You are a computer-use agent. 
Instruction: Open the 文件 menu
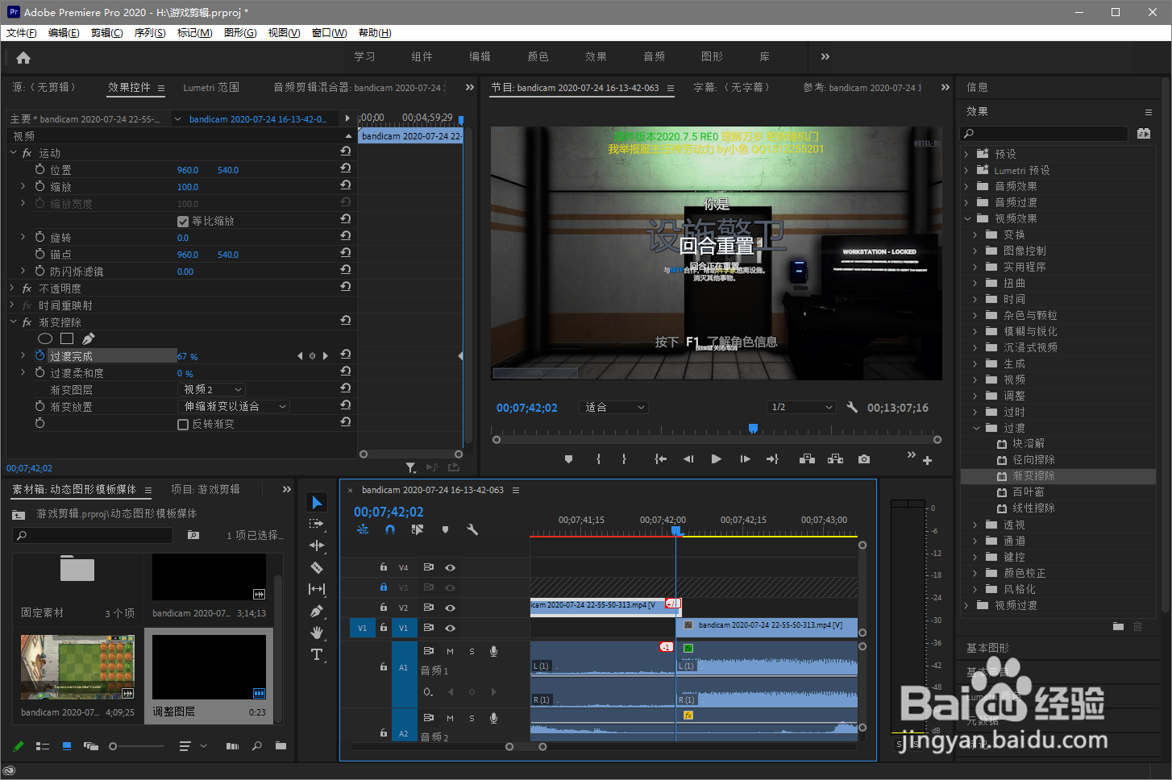(x=21, y=33)
